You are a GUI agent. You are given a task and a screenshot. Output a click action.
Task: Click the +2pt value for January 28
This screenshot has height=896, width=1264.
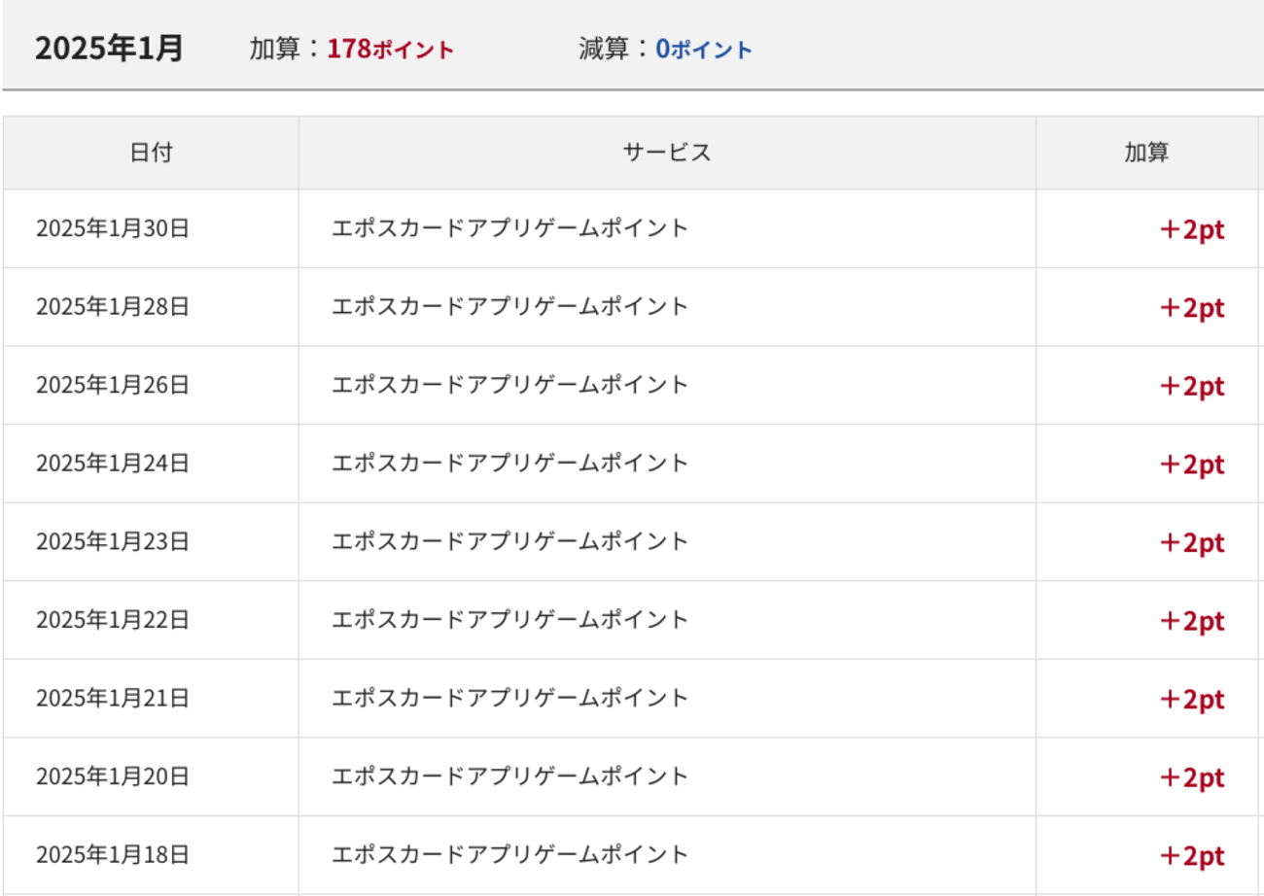pyautogui.click(x=1192, y=308)
